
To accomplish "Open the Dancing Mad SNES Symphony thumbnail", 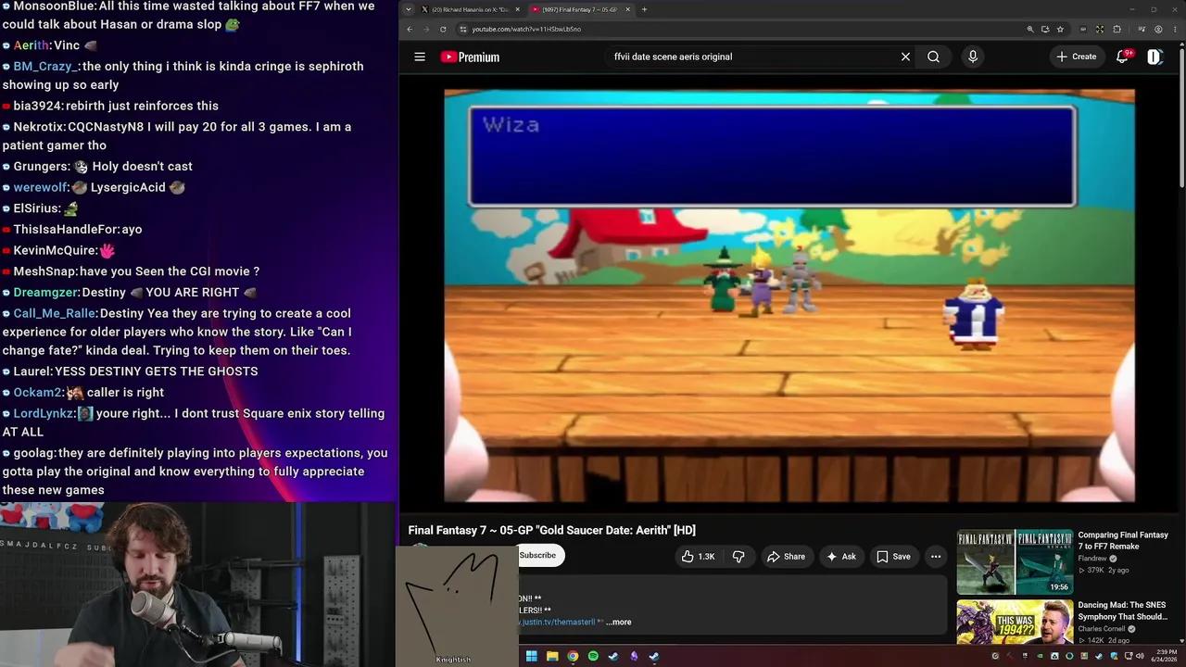I will pyautogui.click(x=1015, y=623).
